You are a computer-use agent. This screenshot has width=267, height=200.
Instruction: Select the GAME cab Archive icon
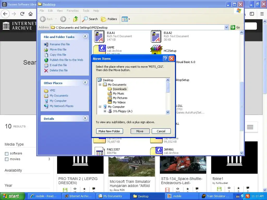point(100,50)
